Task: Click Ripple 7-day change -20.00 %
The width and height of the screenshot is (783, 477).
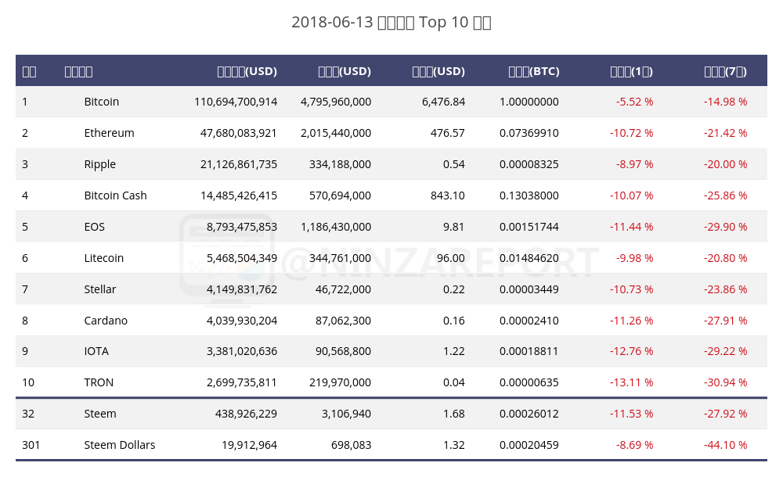Action: (726, 165)
